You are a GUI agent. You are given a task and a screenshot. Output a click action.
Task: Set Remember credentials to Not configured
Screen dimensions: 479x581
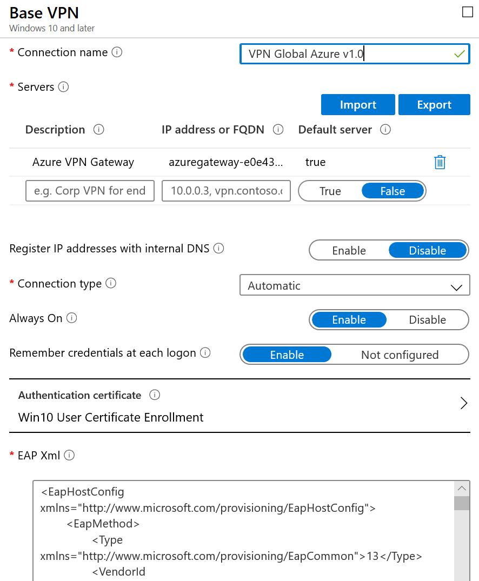[400, 355]
